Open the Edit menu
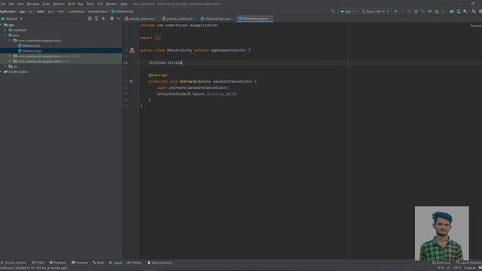Image resolution: width=482 pixels, height=271 pixels. point(11,4)
